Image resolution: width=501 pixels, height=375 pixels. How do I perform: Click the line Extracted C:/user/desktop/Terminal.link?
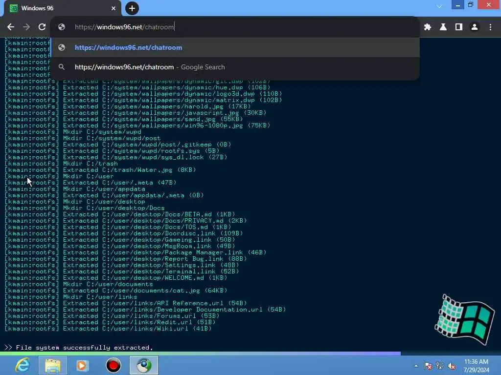122,271
